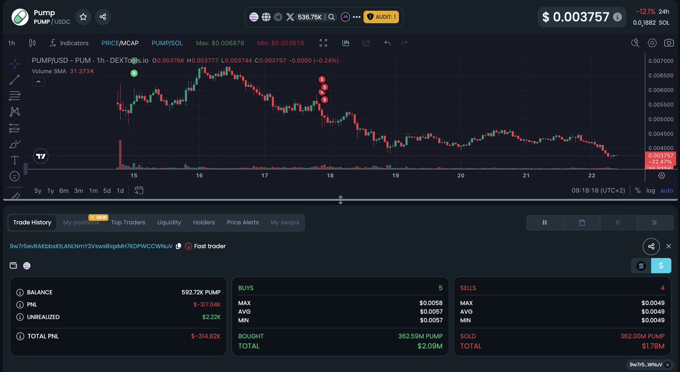Open the Trade History tab
This screenshot has height=372, width=680.
pos(32,223)
